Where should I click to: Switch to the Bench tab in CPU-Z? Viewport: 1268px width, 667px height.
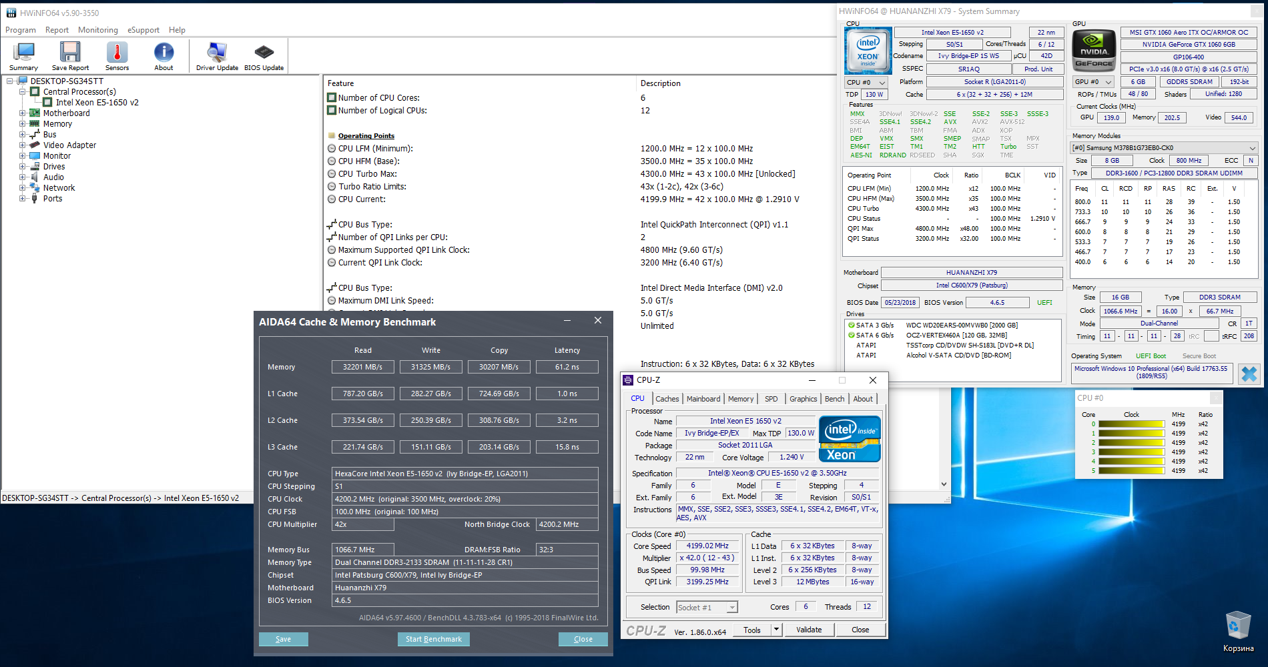pyautogui.click(x=835, y=399)
